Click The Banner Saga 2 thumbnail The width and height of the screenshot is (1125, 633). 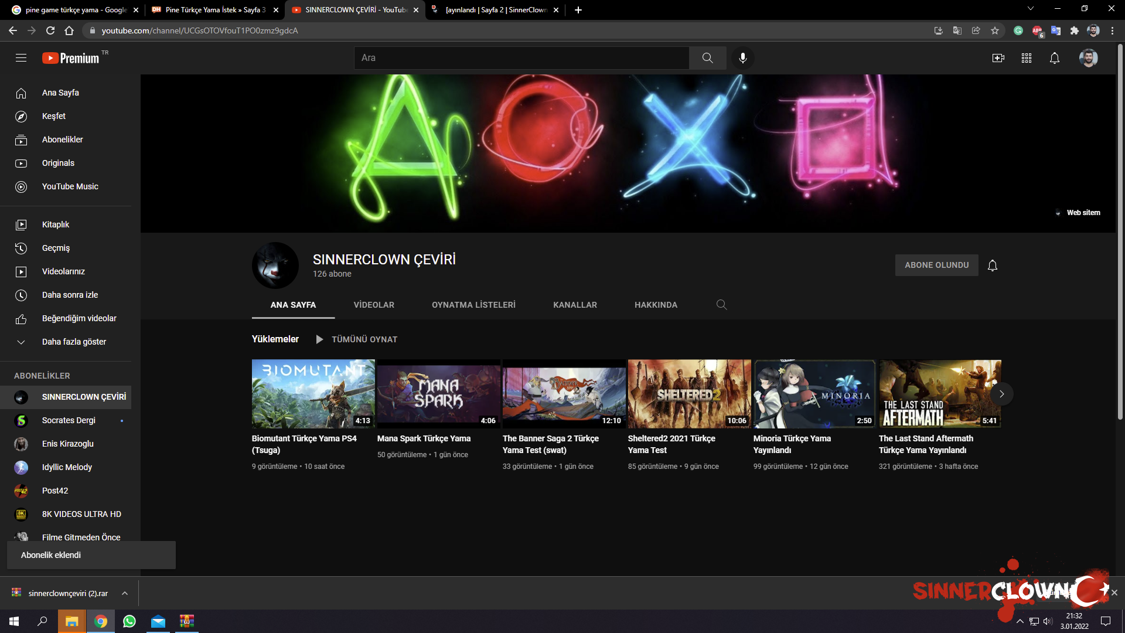pyautogui.click(x=564, y=394)
